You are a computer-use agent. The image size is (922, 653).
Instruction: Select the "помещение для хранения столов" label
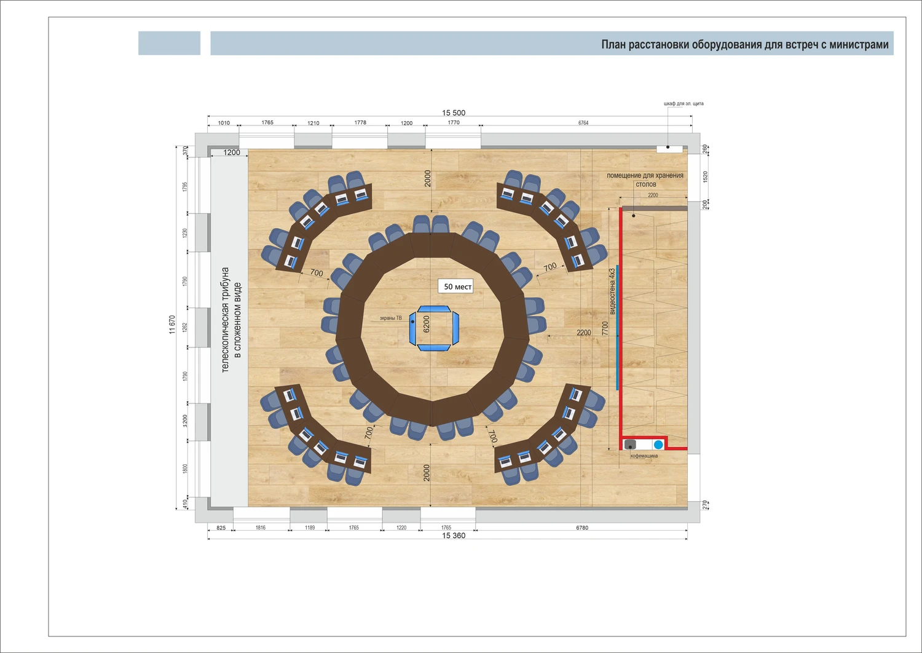click(645, 180)
